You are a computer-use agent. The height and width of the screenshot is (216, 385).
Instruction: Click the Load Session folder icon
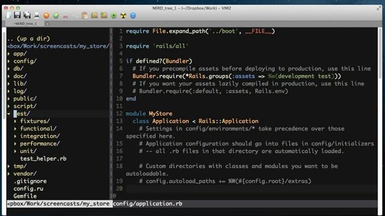pos(94,16)
